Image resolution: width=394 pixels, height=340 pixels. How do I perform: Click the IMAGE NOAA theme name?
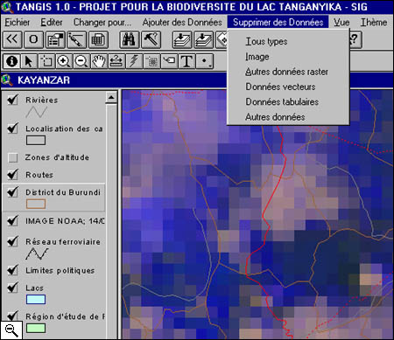pyautogui.click(x=65, y=221)
